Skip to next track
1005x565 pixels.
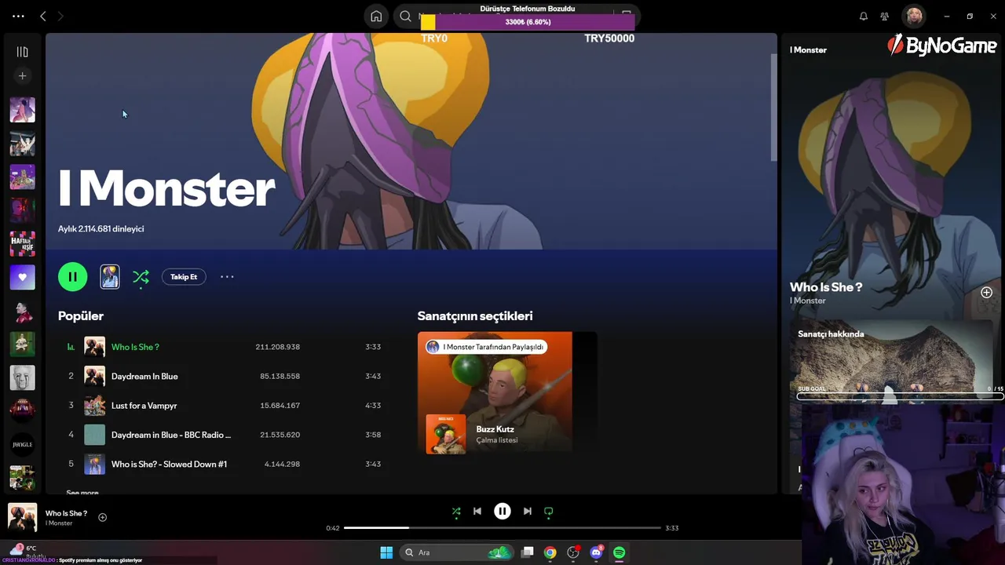[x=528, y=511]
